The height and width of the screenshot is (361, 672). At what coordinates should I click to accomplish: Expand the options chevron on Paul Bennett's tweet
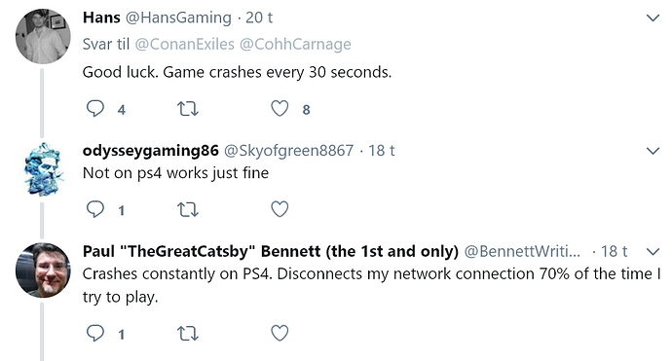click(x=653, y=252)
